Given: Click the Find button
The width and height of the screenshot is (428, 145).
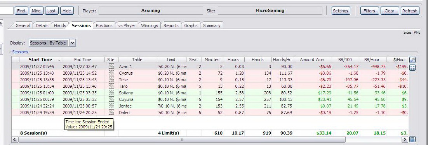Looking at the screenshot, I should [x=21, y=11].
